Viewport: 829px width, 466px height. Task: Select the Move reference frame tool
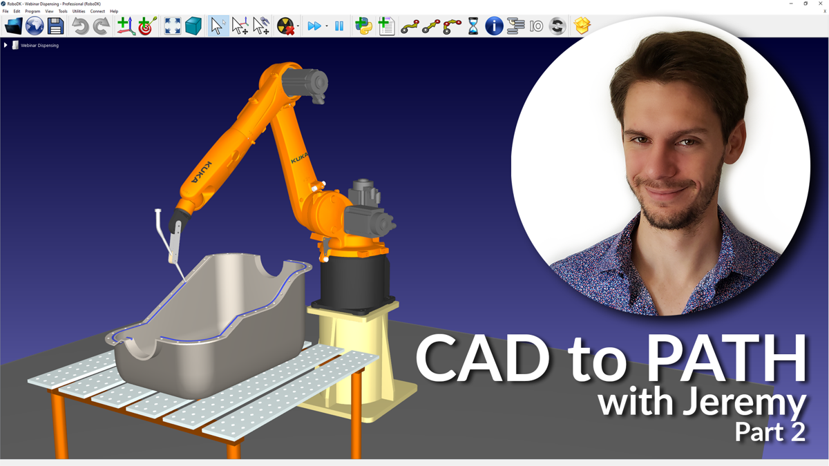tap(240, 26)
